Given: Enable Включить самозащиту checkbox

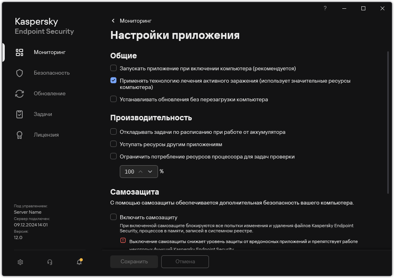Looking at the screenshot, I should pyautogui.click(x=113, y=217).
